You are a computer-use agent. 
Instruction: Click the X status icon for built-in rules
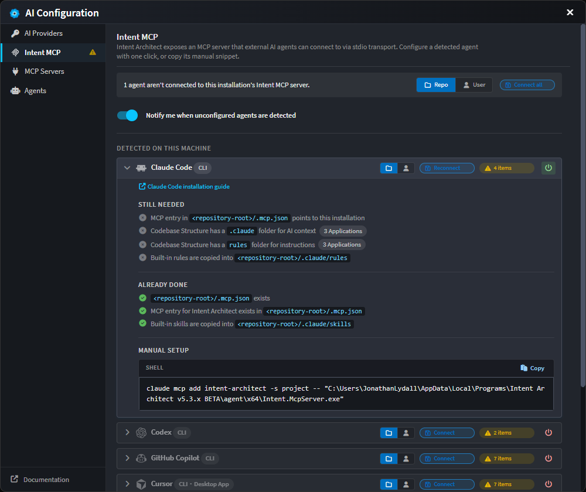click(x=143, y=257)
